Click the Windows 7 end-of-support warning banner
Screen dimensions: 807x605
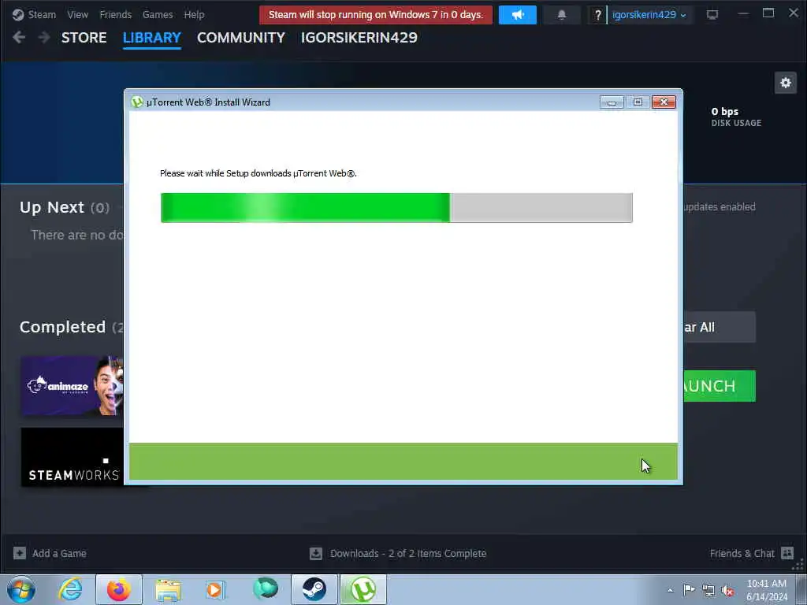376,15
